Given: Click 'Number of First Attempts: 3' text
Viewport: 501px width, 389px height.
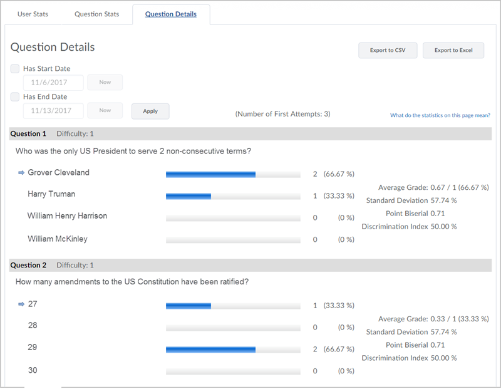Looking at the screenshot, I should point(283,114).
